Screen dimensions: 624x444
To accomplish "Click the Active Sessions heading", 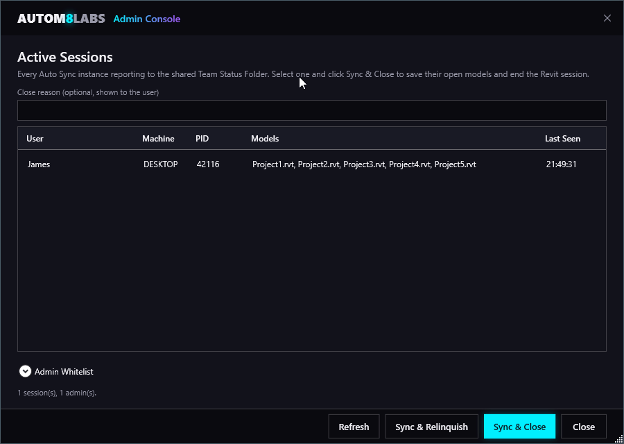I will pos(65,57).
